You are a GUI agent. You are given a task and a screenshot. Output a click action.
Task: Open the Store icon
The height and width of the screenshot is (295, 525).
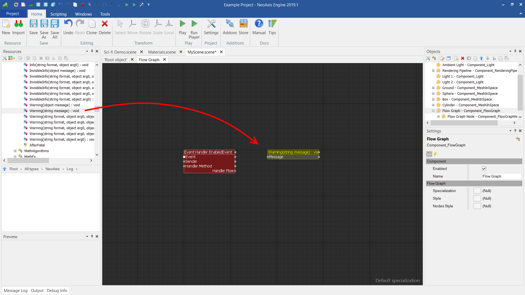[x=243, y=24]
